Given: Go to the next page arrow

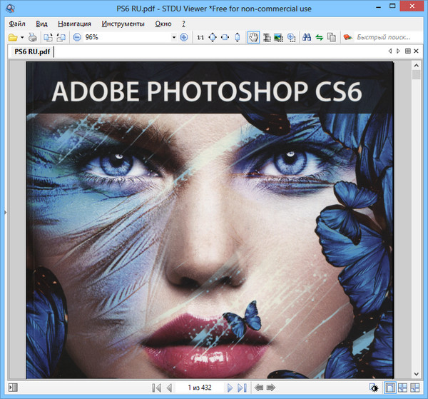Looking at the screenshot, I should tap(230, 388).
